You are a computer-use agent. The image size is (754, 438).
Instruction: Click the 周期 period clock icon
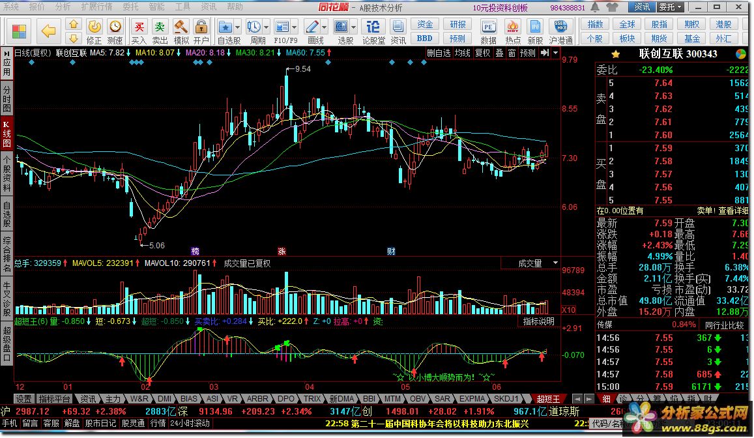point(254,27)
